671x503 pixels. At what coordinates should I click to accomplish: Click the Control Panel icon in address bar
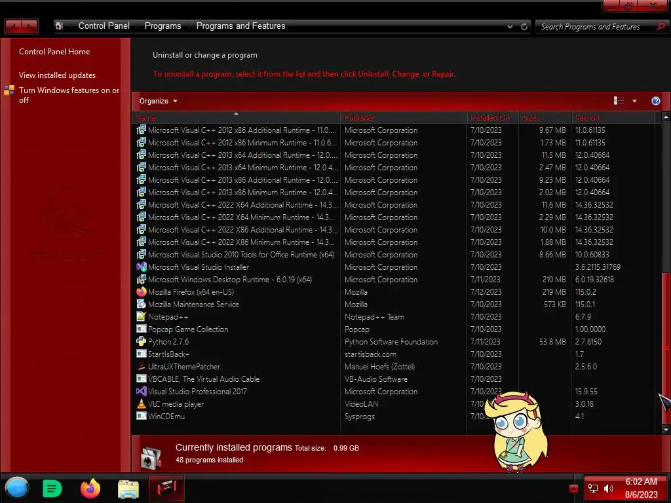click(60, 26)
